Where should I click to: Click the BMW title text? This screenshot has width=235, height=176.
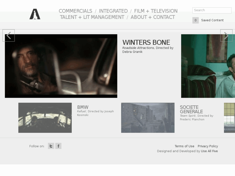pos(83,107)
